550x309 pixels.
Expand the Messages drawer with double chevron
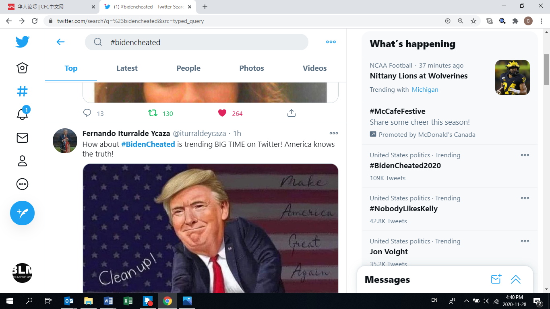(x=516, y=279)
